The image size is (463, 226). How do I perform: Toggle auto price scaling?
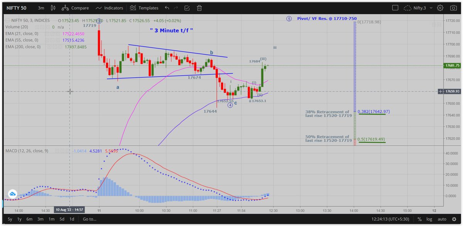tap(441, 219)
